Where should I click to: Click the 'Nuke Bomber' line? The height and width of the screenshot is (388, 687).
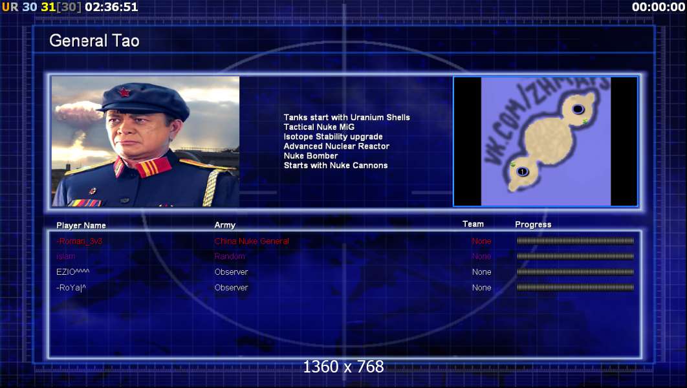coord(311,156)
